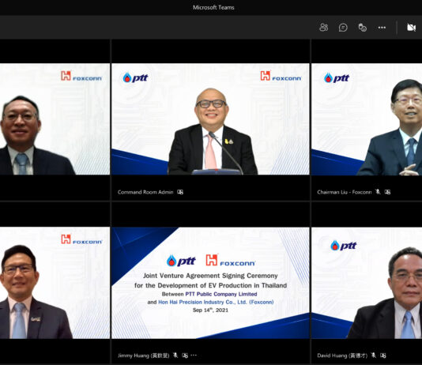Click the spotlight icon beside David Huang
This screenshot has height=365, width=422.
[383, 356]
